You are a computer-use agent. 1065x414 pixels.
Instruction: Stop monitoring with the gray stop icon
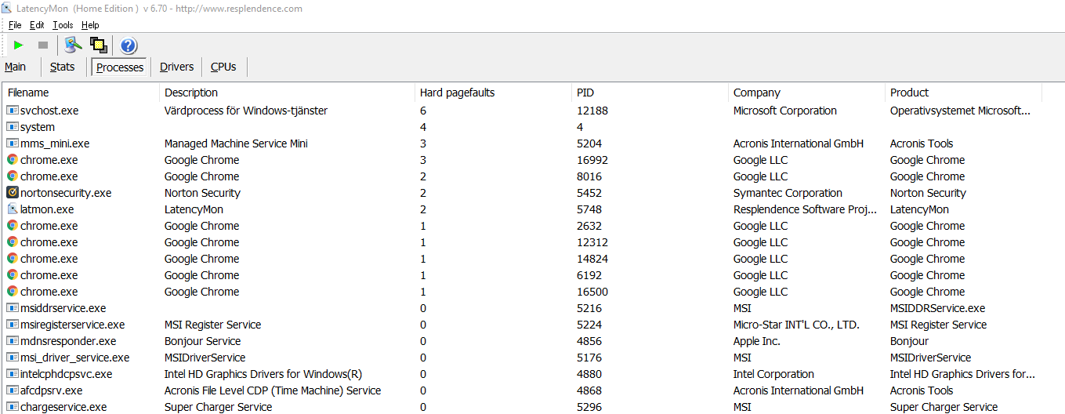[43, 45]
